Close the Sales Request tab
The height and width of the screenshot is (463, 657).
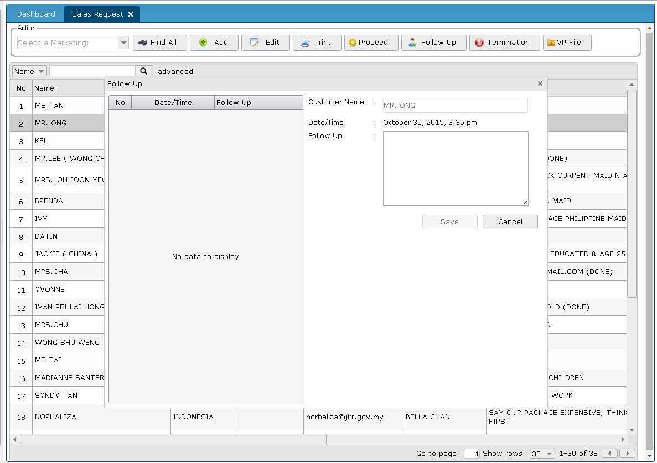point(131,14)
